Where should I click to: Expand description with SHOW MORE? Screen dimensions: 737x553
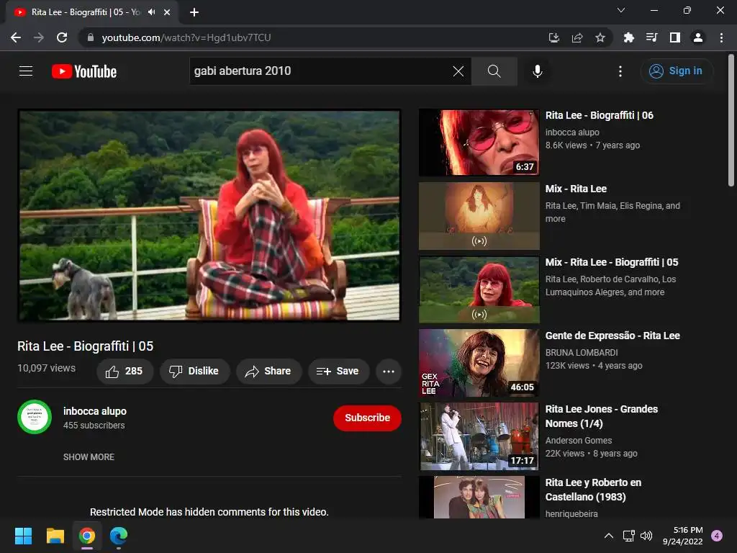click(89, 457)
